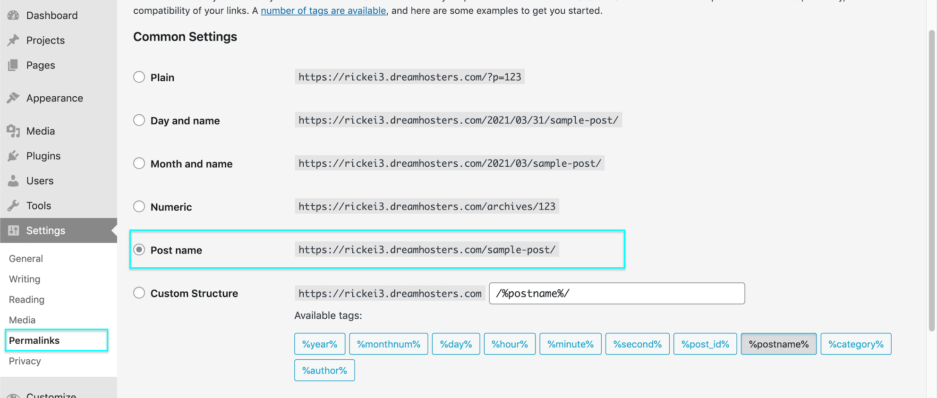Open Pages via its document icon
The height and width of the screenshot is (398, 937).
tap(13, 65)
